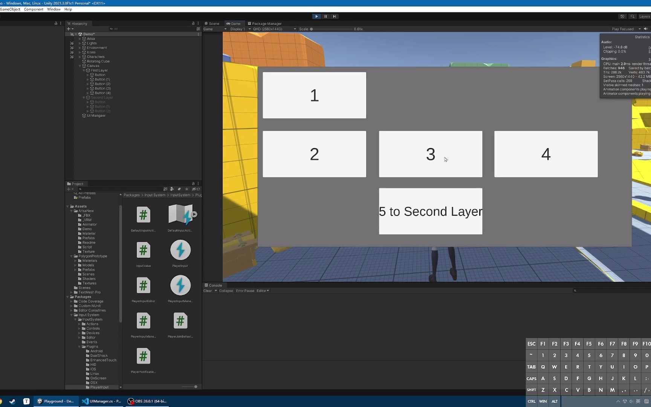Switch to the Scene tab

[212, 23]
